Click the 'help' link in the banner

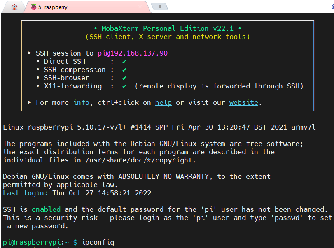[163, 102]
